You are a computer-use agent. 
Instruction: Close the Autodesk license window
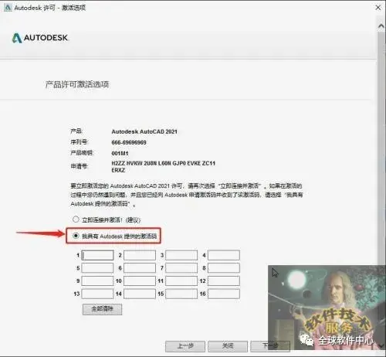pyautogui.click(x=378, y=8)
